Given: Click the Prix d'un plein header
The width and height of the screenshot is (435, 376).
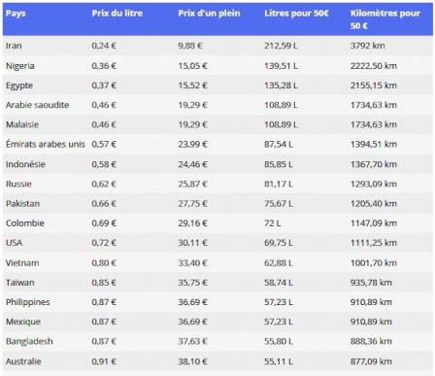Looking at the screenshot, I should coord(209,14).
